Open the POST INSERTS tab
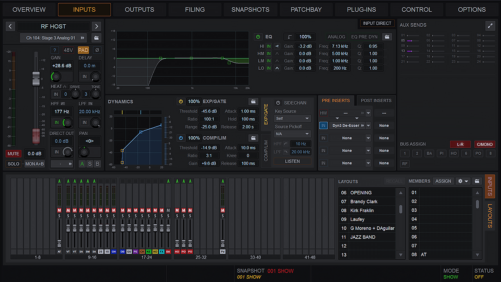Viewport: 501px width, 282px height. [376, 101]
